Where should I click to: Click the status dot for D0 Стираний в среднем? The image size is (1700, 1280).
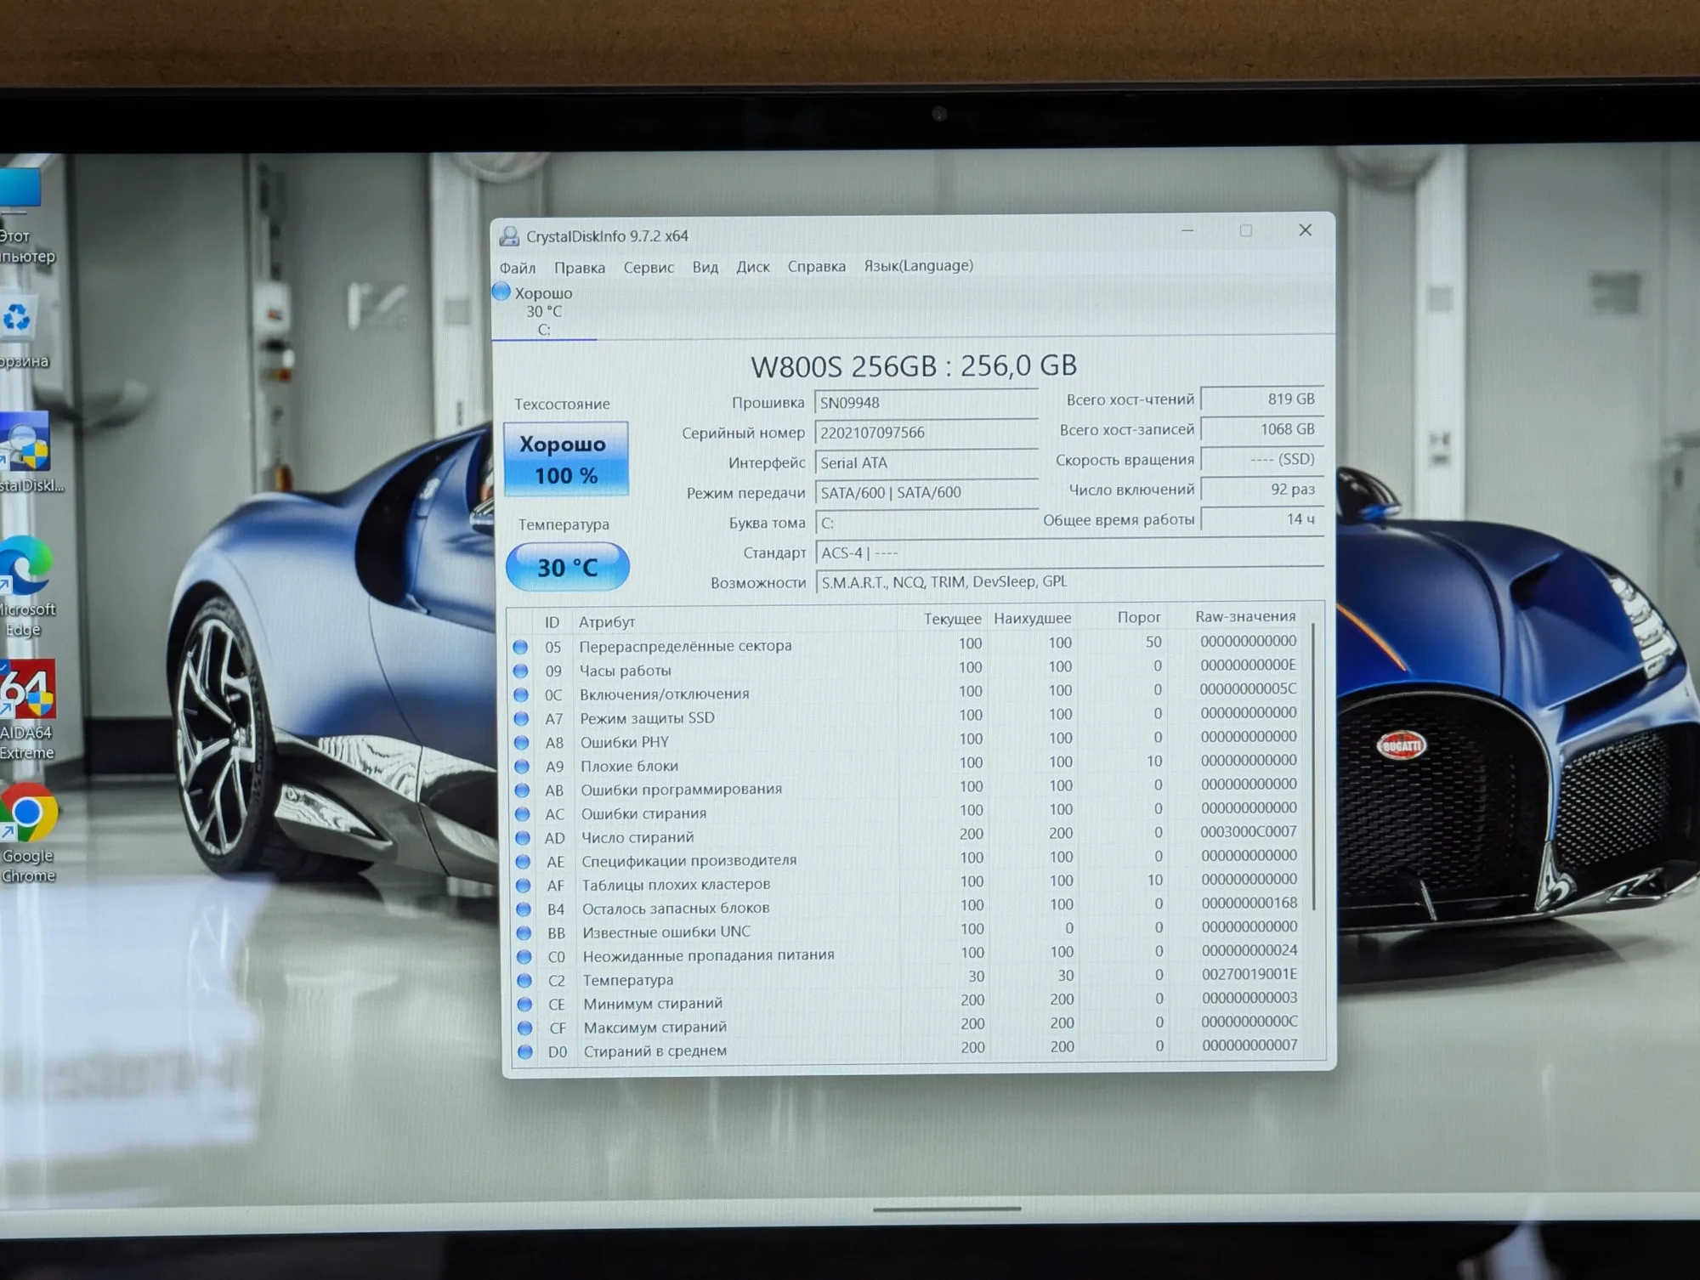(525, 1051)
